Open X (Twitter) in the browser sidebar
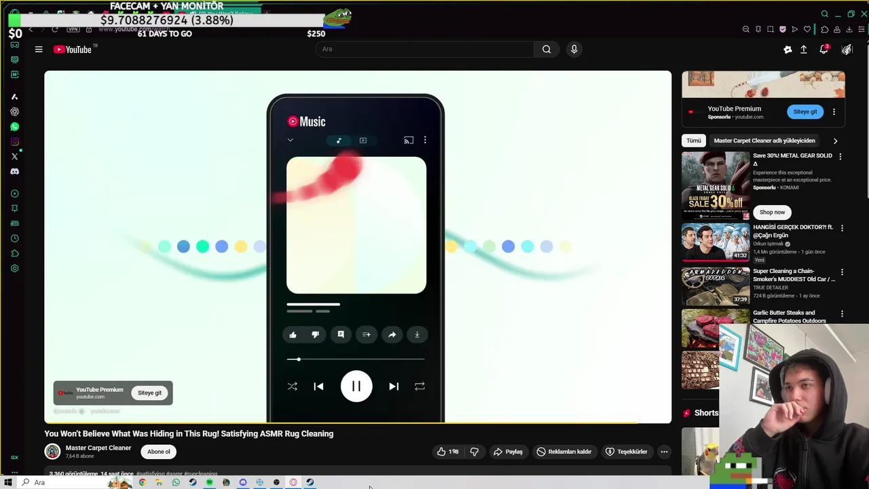The width and height of the screenshot is (869, 489). click(15, 157)
